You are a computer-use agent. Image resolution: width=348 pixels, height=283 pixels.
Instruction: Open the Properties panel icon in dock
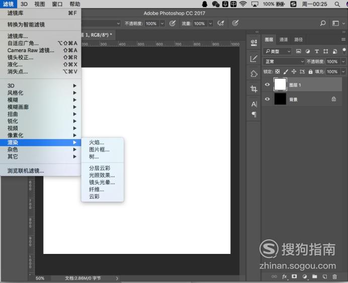(x=254, y=42)
